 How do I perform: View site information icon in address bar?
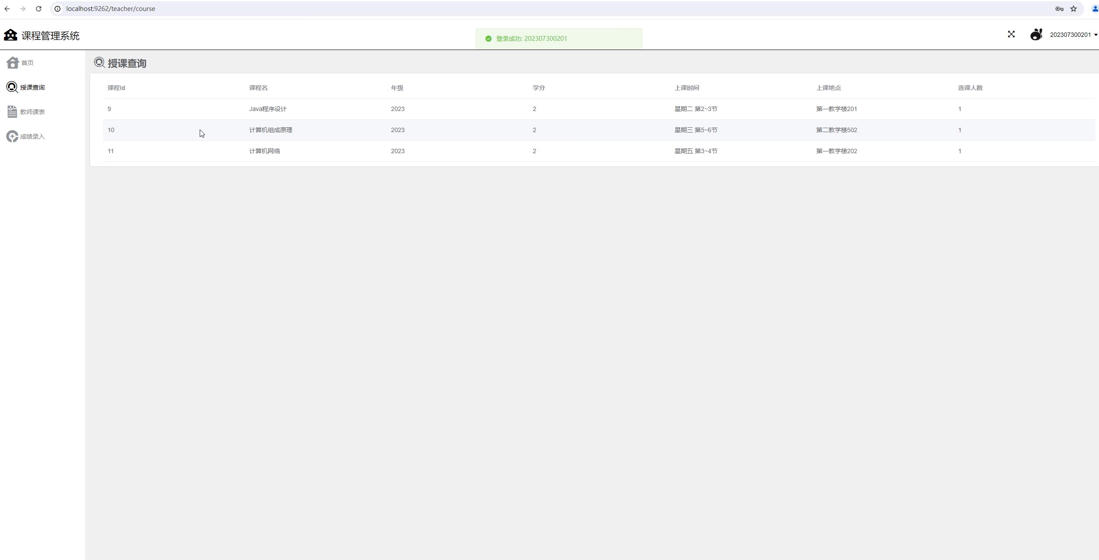57,9
